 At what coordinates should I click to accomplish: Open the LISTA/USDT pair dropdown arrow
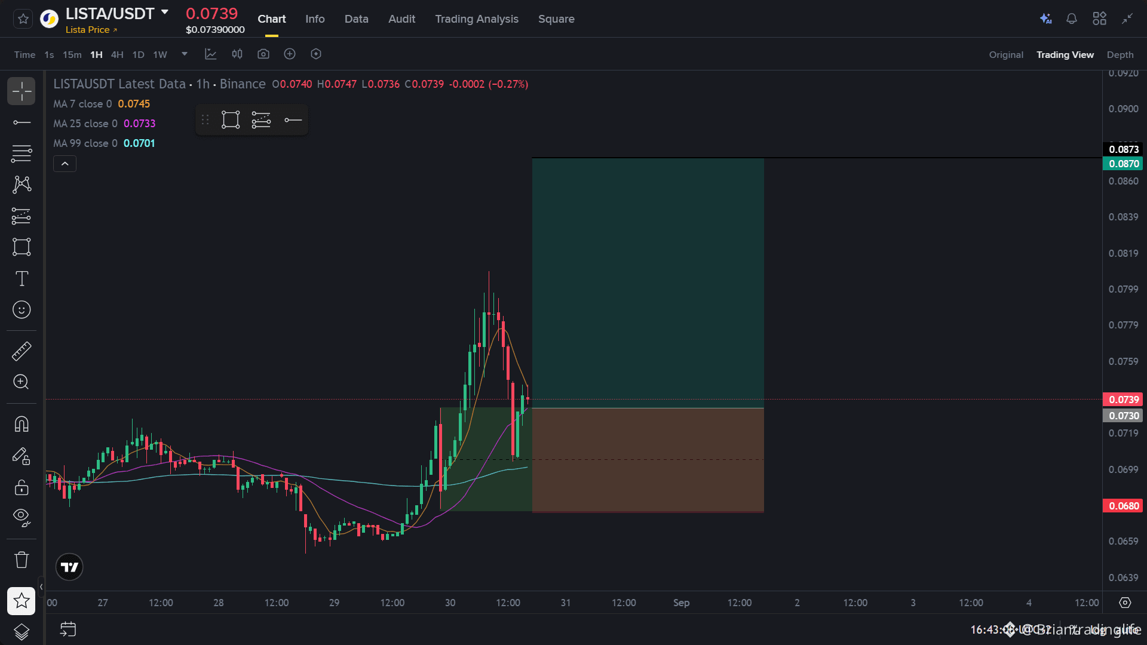165,13
